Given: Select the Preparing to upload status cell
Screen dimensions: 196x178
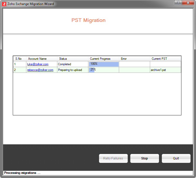Looking at the screenshot, I should click(x=70, y=70).
